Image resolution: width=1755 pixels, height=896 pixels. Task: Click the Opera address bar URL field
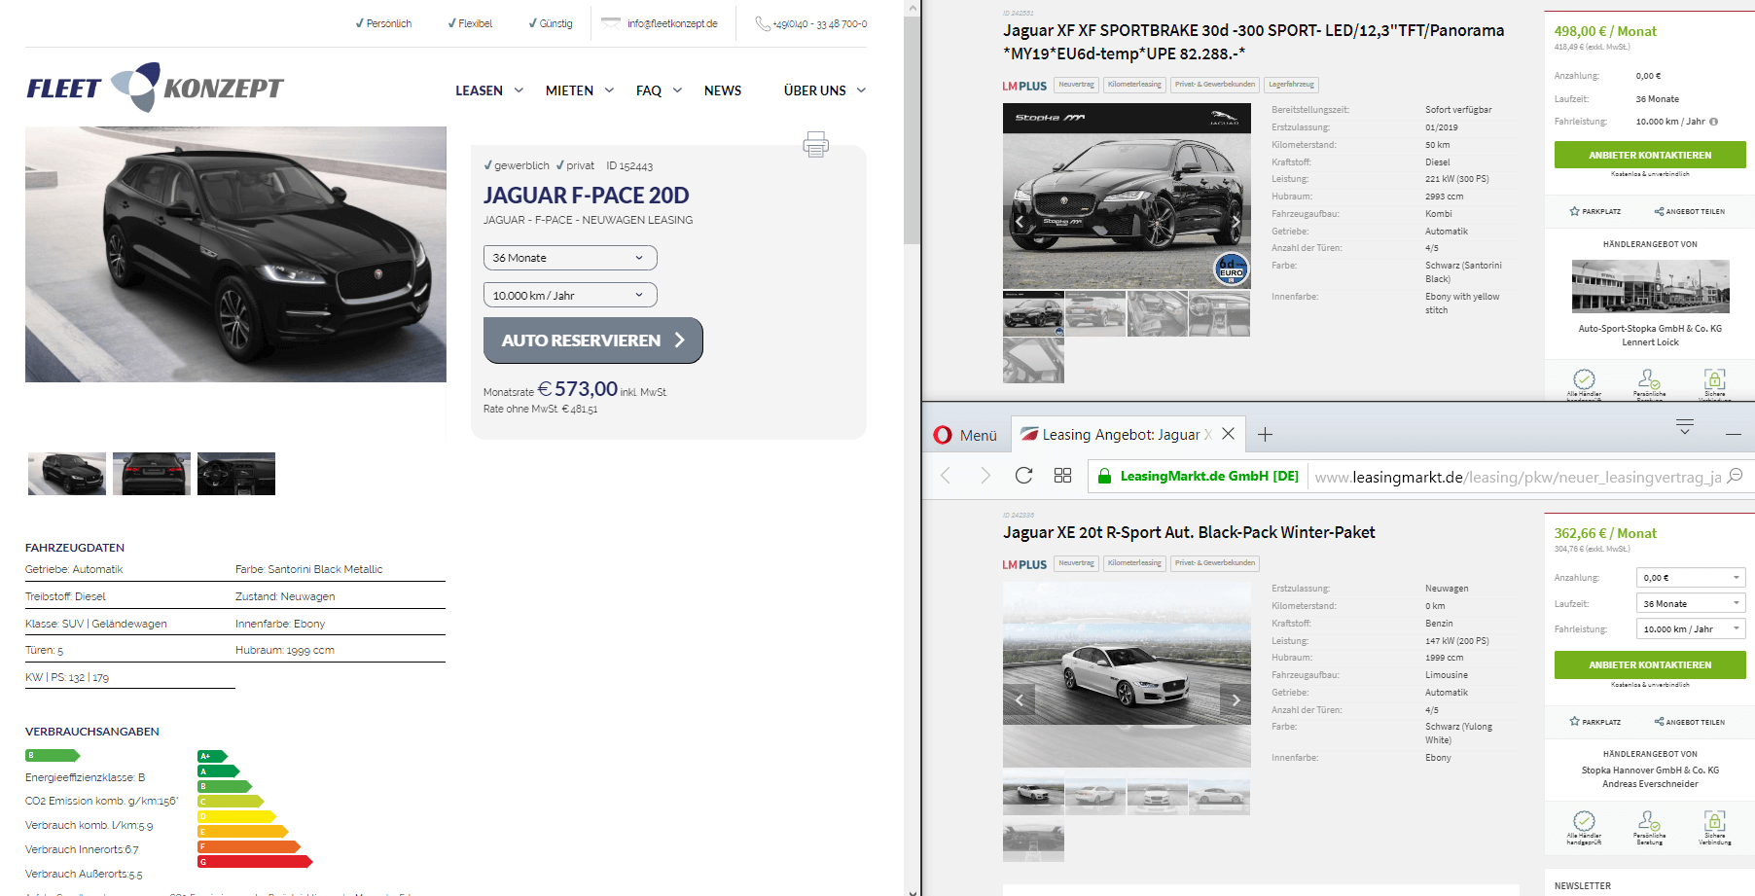pos(1518,477)
